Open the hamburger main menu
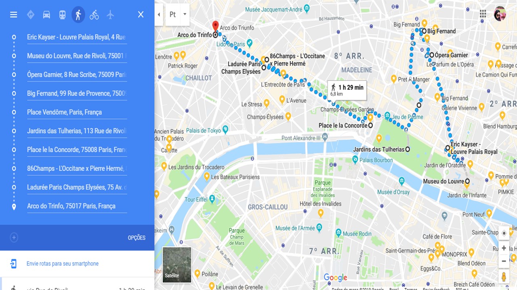The image size is (517, 290). [14, 15]
